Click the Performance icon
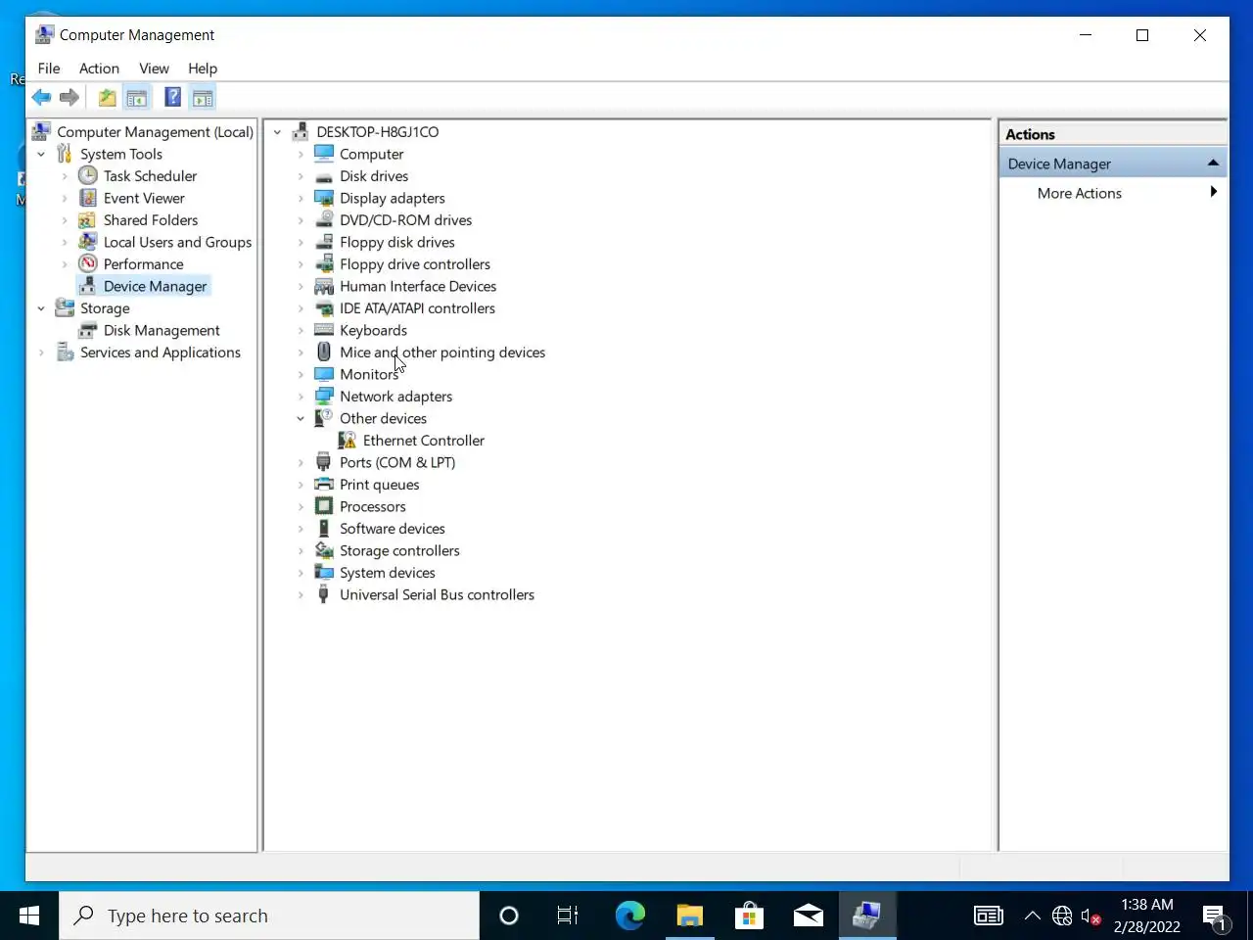The height and width of the screenshot is (940, 1253). click(88, 264)
